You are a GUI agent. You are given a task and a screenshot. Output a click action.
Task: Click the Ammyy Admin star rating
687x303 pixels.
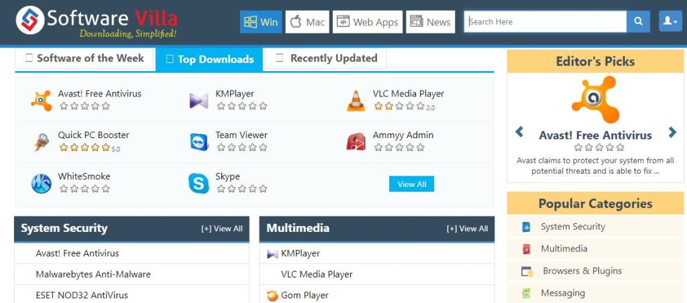coord(400,147)
